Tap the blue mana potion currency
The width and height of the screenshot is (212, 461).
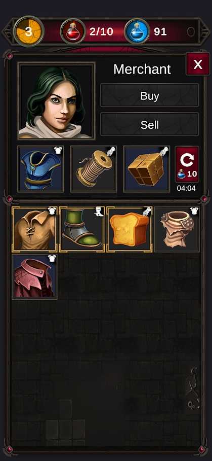(x=146, y=31)
